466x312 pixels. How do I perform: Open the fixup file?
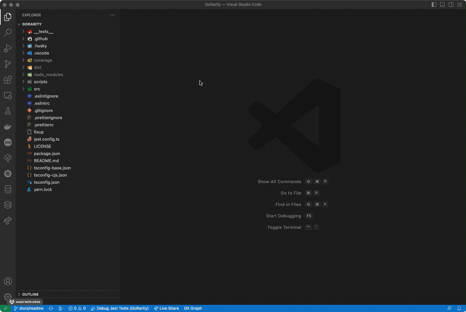[68, 132]
